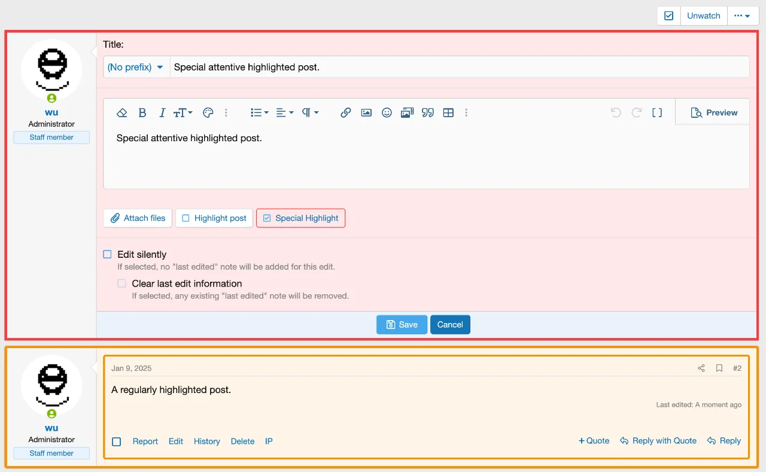
Task: Insert a table in the editor
Action: (x=448, y=112)
